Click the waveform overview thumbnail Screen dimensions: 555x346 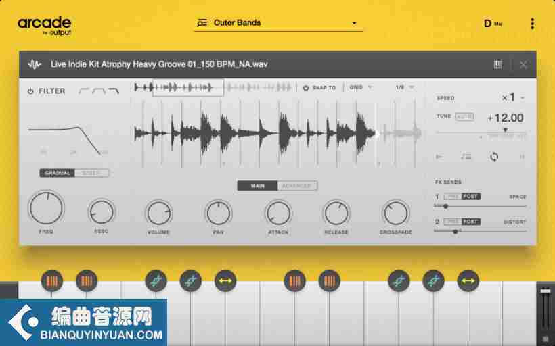(213, 87)
